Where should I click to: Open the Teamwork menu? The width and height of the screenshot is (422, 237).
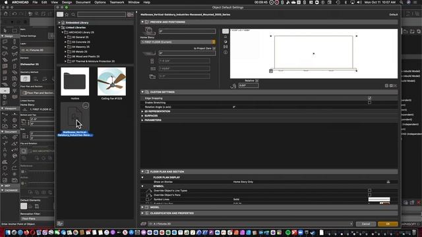coord(117,2)
